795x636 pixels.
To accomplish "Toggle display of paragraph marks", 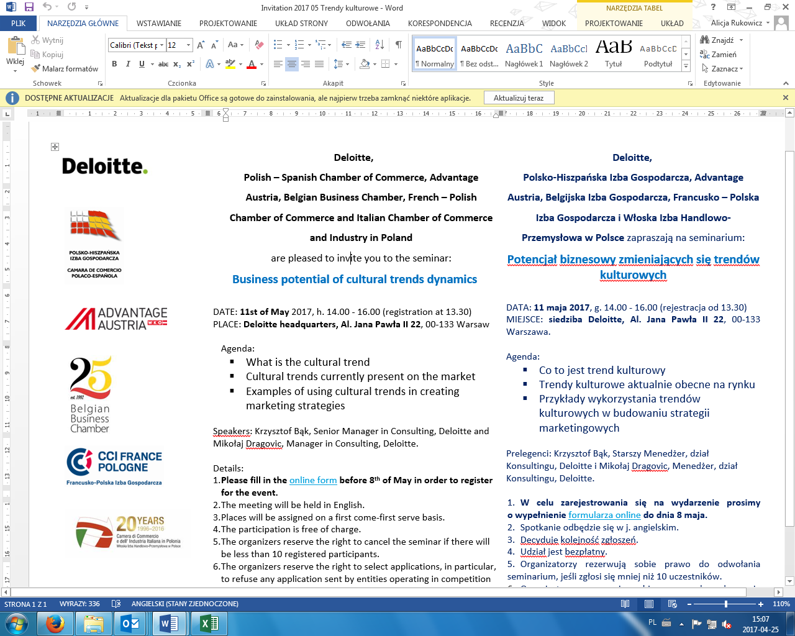I will click(398, 45).
